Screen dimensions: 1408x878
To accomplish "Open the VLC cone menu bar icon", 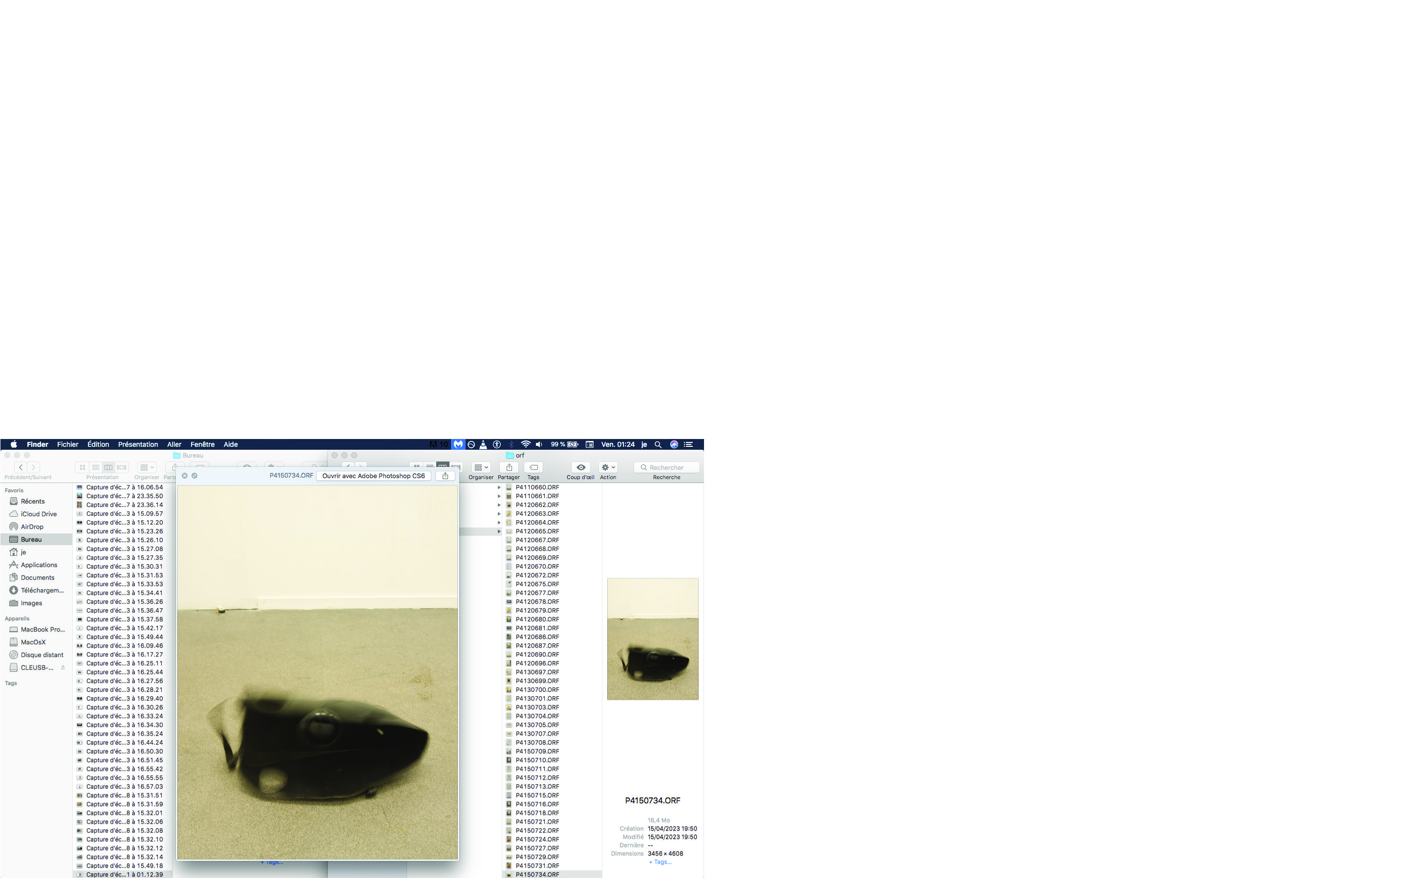I will [483, 444].
